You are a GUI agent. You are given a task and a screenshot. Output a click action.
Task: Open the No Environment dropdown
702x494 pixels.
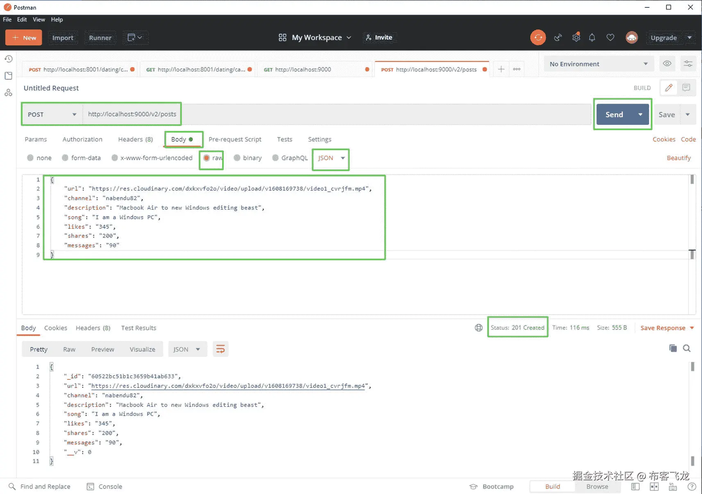coord(599,64)
